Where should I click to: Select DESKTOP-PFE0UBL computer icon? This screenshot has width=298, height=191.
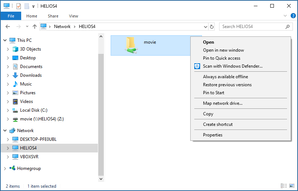point(15,139)
